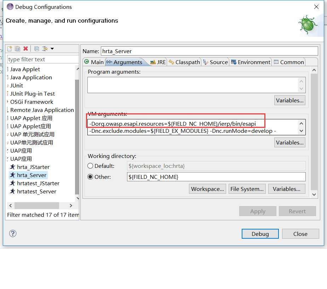
Task: Open the filter dropdown arrow menu
Action: tap(52, 49)
